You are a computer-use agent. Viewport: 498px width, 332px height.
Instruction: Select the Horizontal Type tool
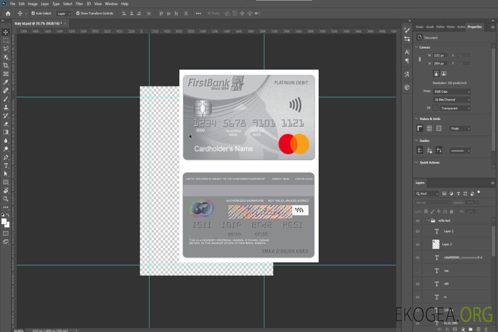pyautogui.click(x=6, y=166)
